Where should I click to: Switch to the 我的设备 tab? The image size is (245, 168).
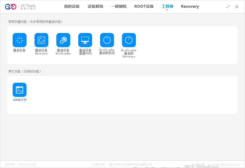click(x=72, y=6)
